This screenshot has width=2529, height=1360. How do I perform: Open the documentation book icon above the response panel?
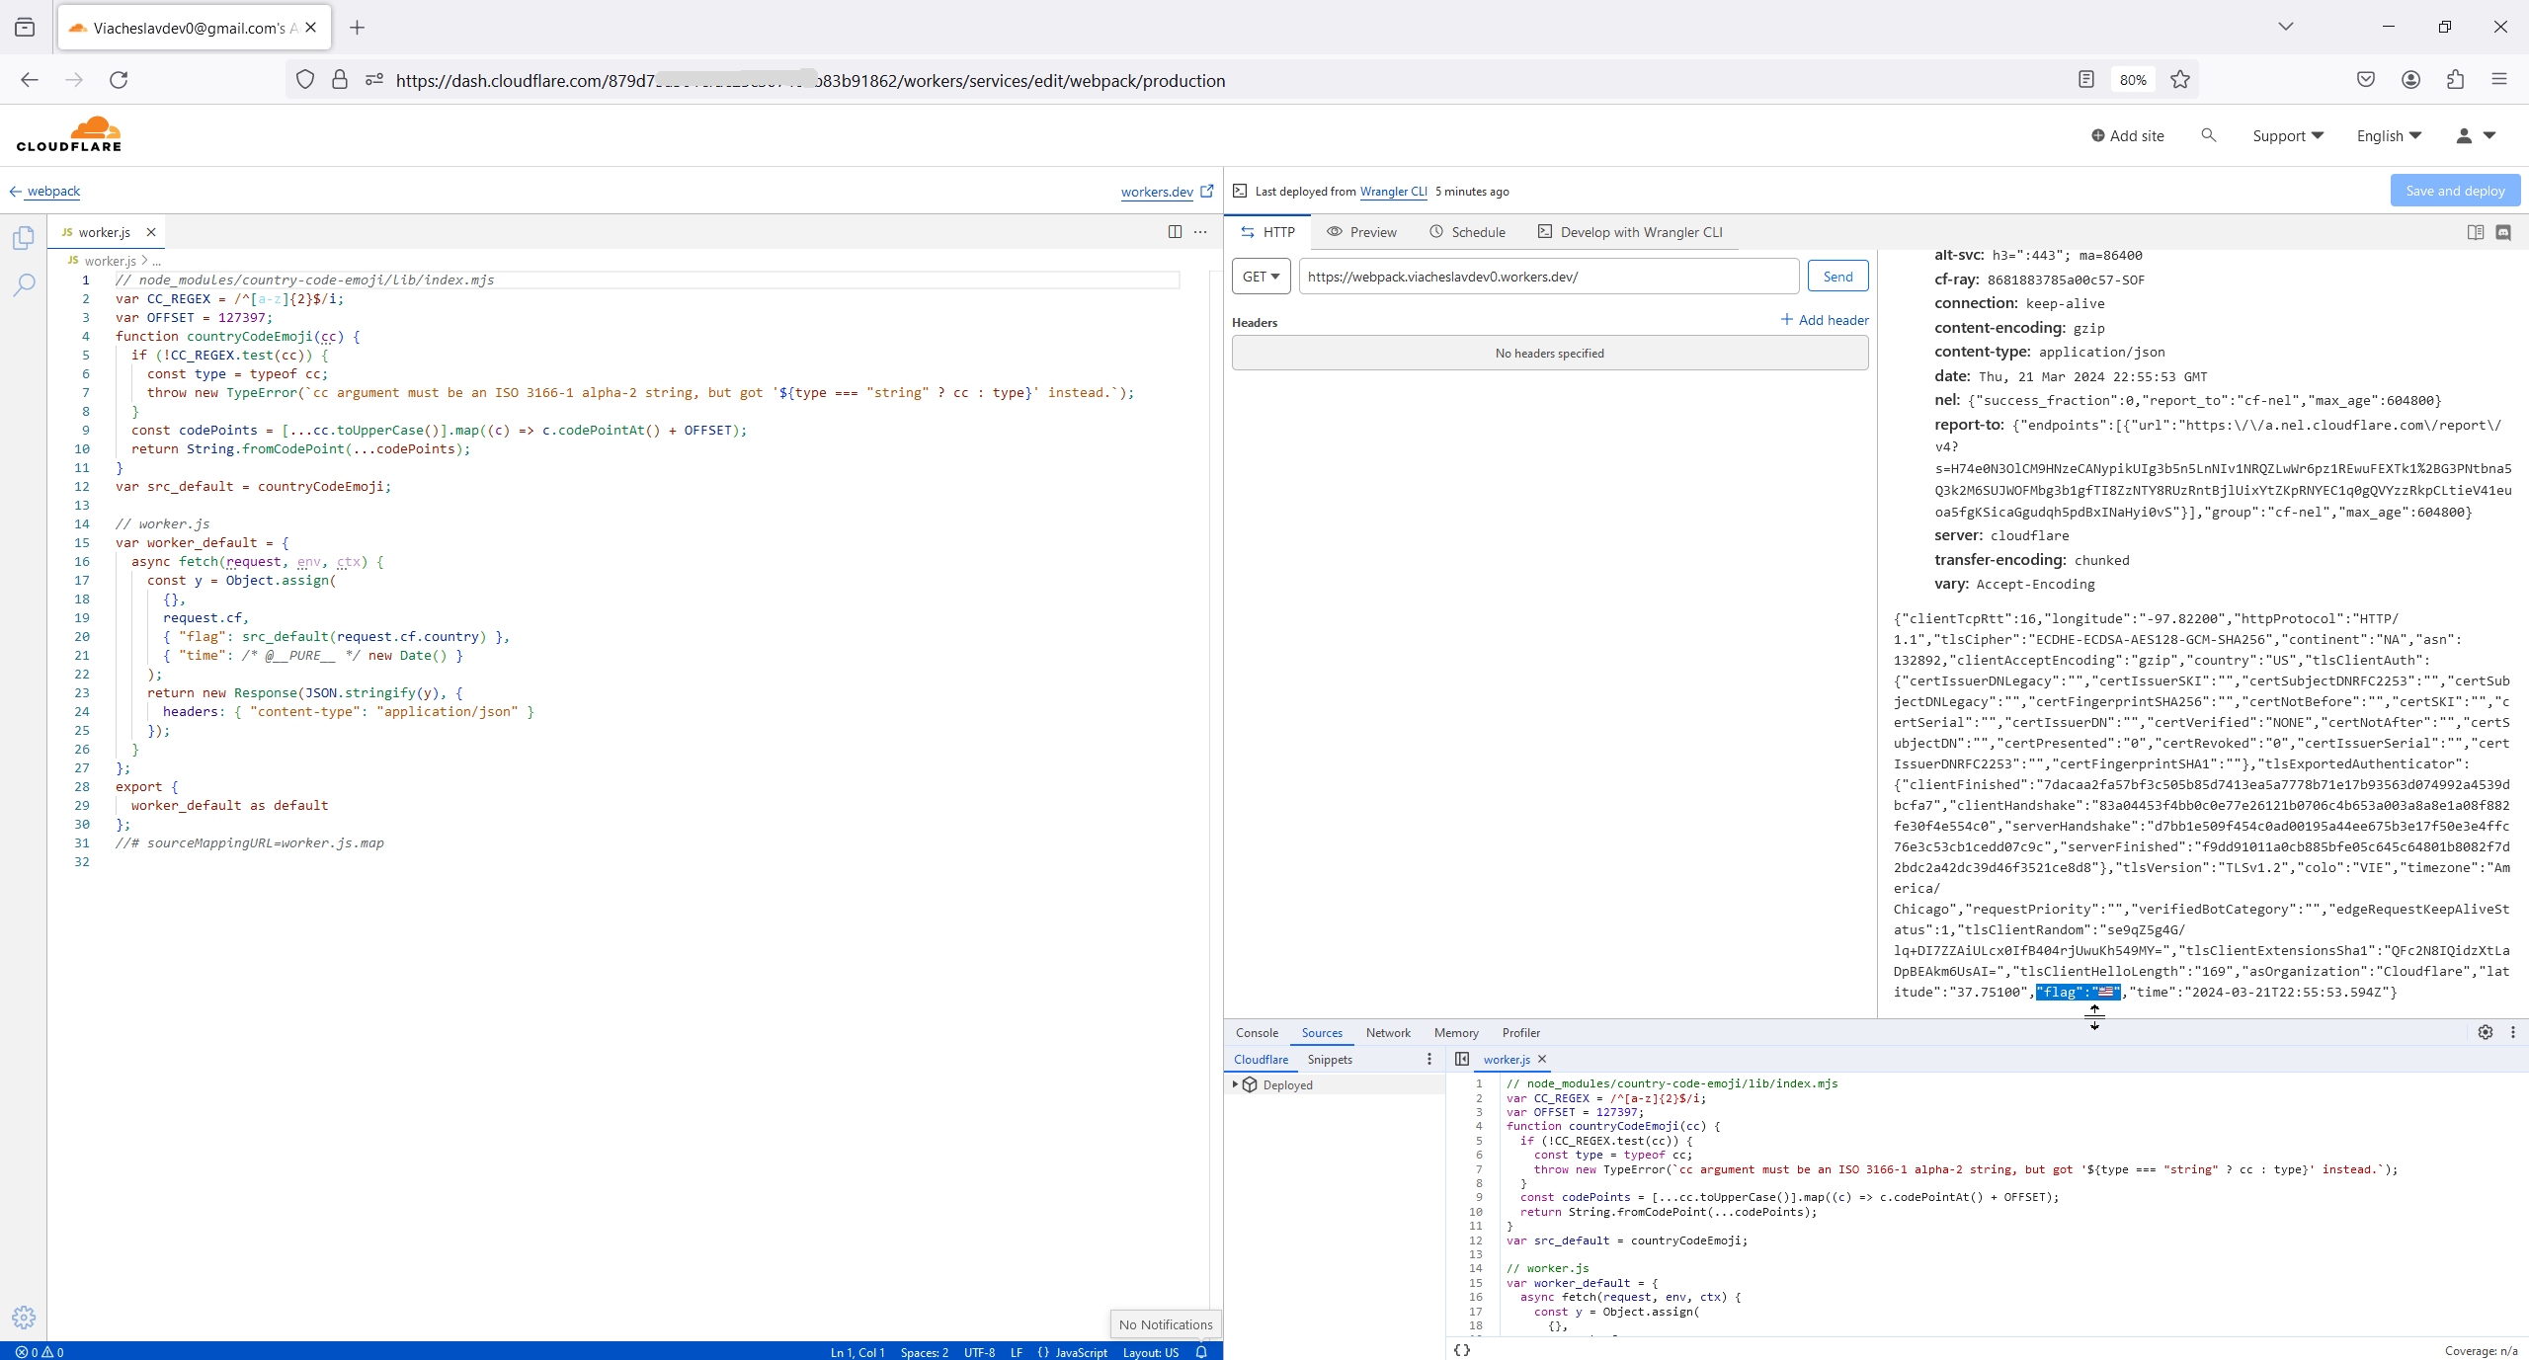coord(2476,232)
